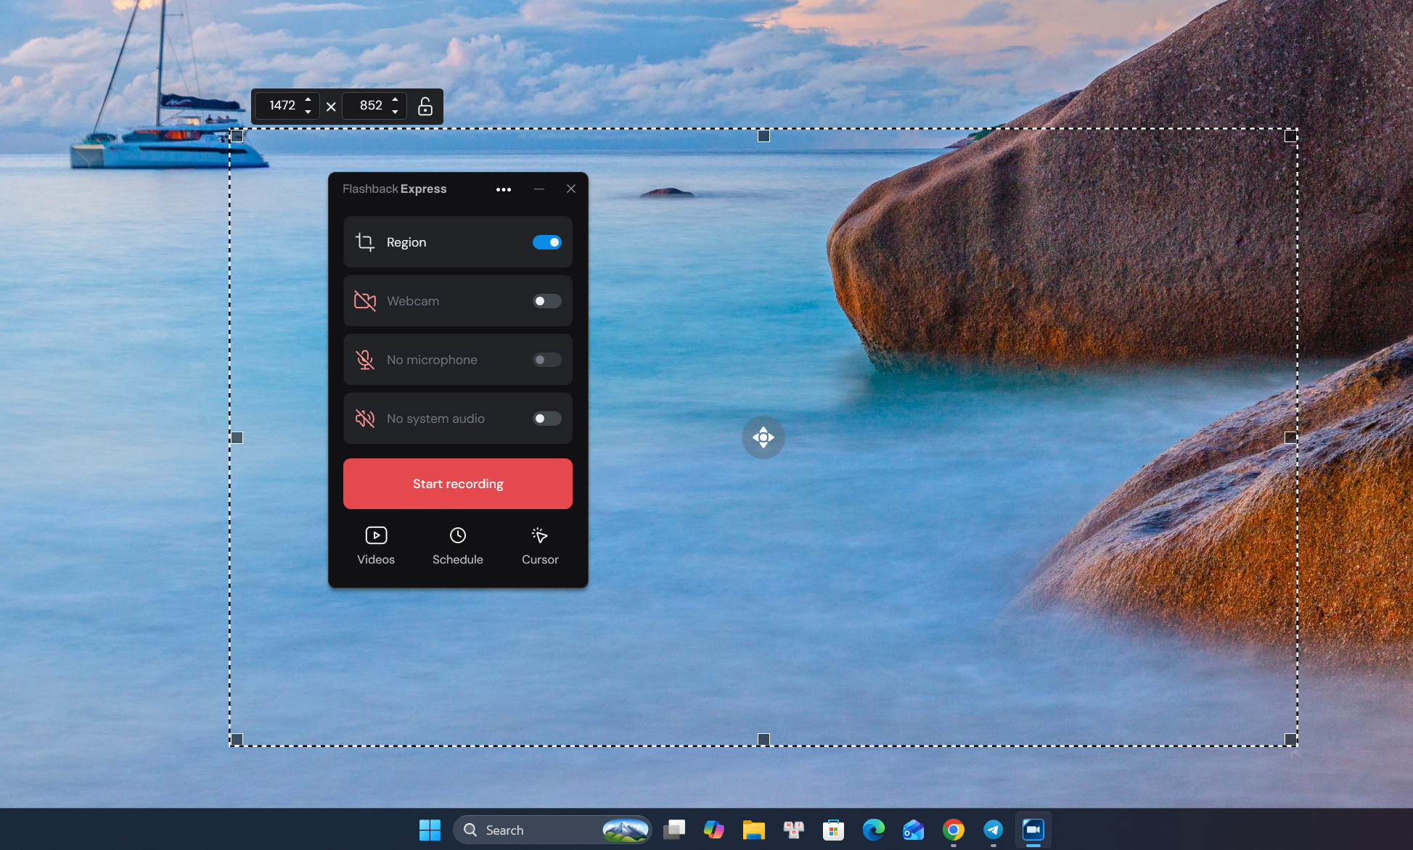The width and height of the screenshot is (1413, 850).
Task: Turn off the Region toggle
Action: [547, 242]
